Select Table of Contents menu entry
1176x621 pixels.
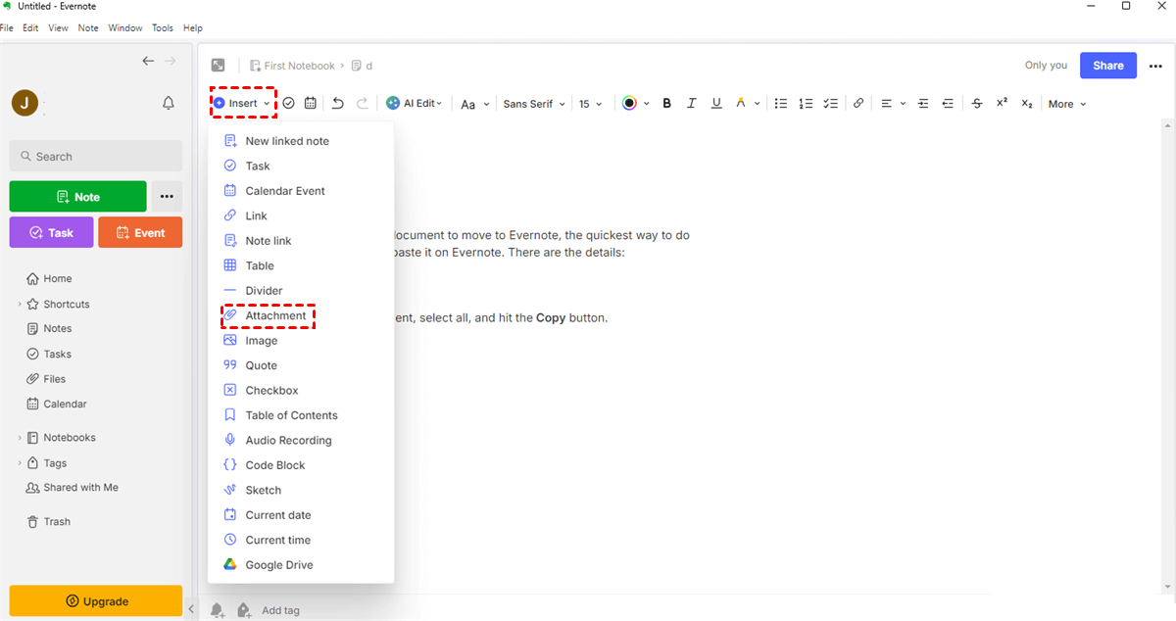[291, 415]
